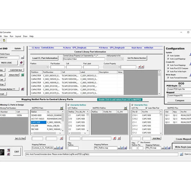Open the View menu
Viewport: 191px width, 191px height.
6,36
